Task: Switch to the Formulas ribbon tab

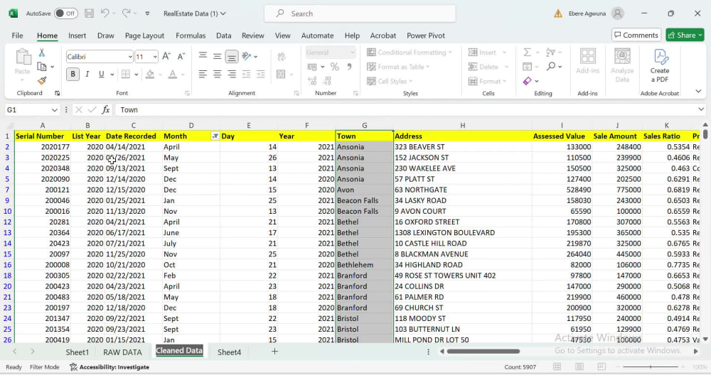Action: pyautogui.click(x=191, y=36)
